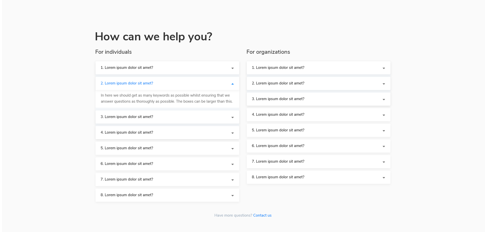
Task: Click the expanded answer text of question 2
Action: pyautogui.click(x=167, y=98)
